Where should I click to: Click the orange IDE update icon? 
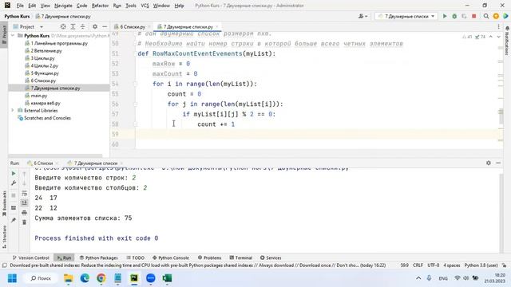(496, 16)
